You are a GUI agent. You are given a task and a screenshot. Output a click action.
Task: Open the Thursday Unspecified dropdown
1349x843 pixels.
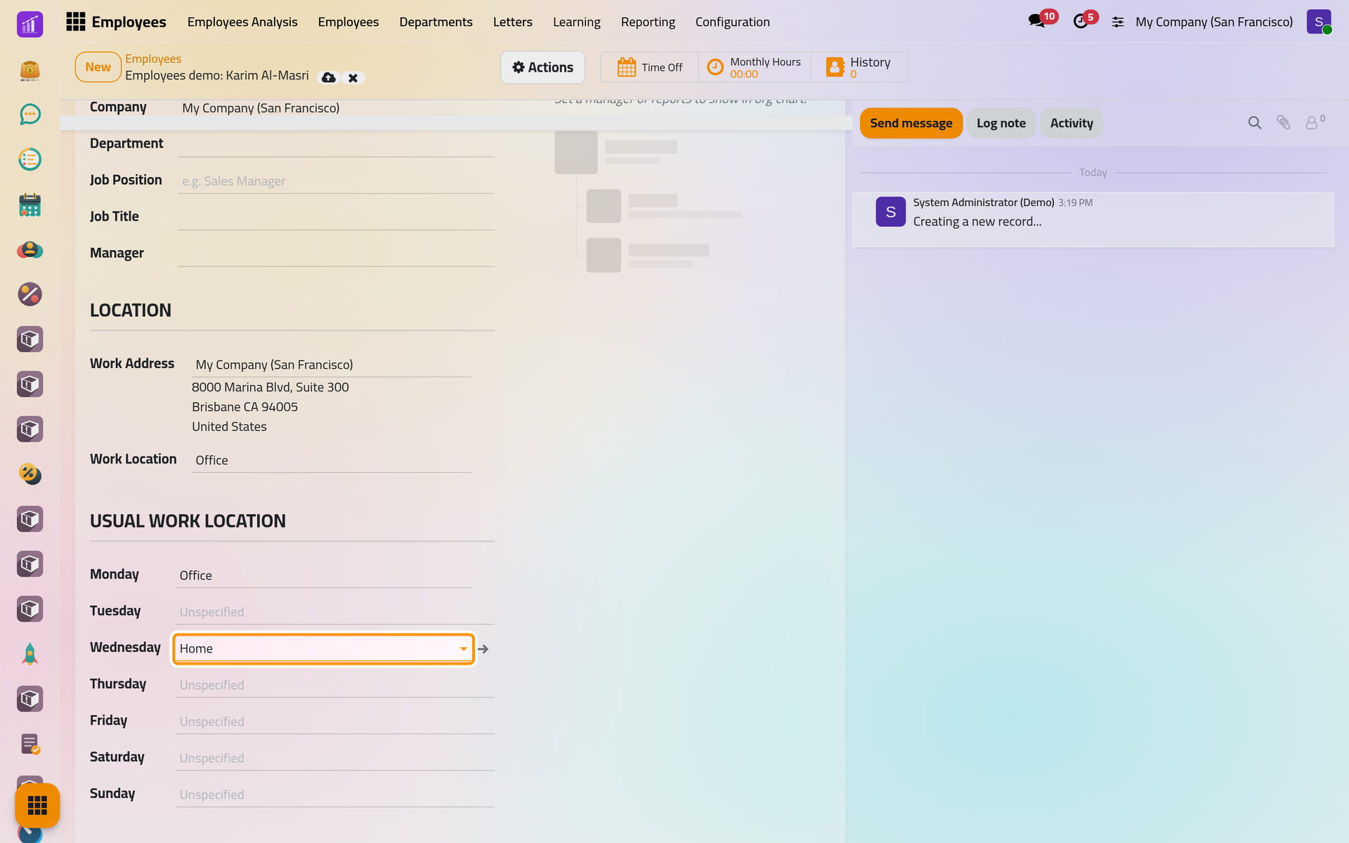(x=335, y=685)
